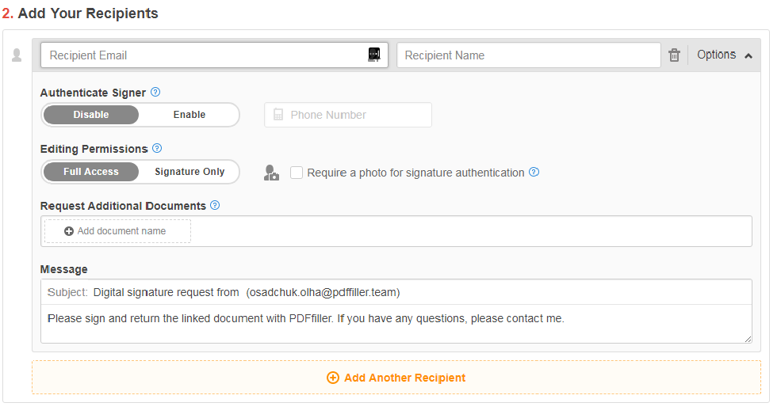The image size is (781, 418).
Task: Click the Editing Permissions help icon
Action: [x=157, y=148]
